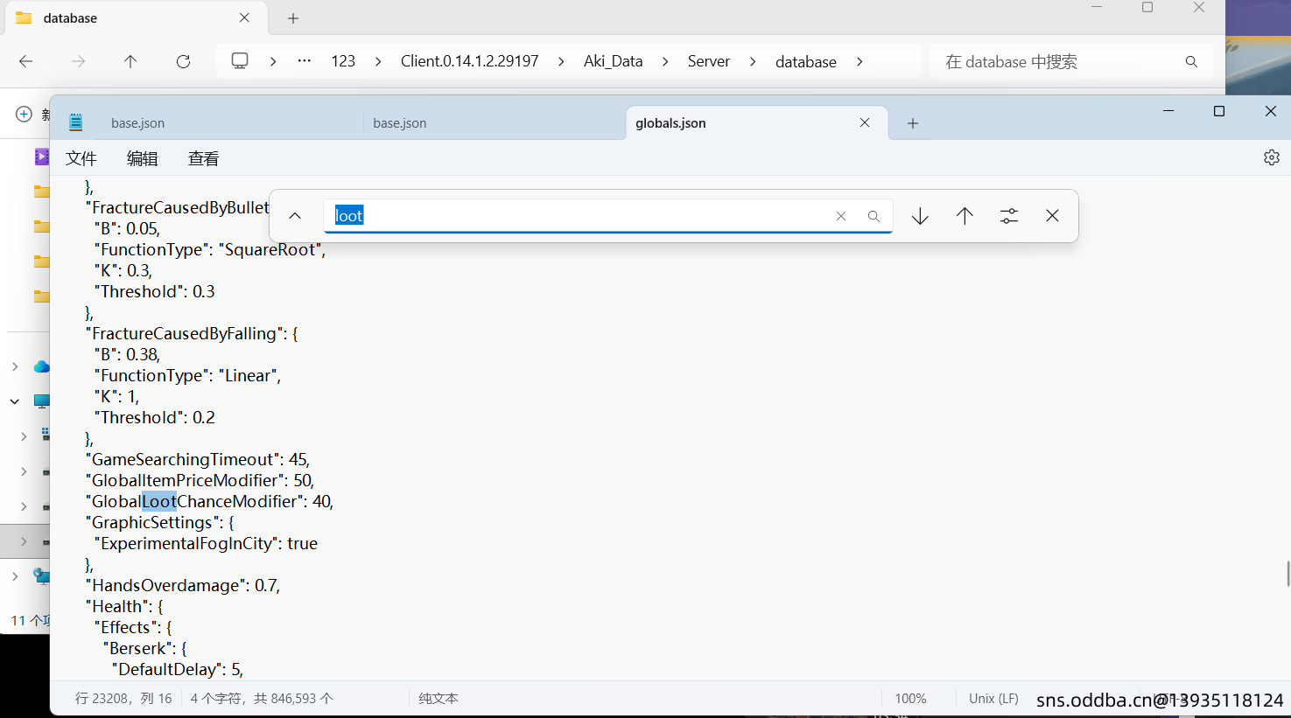Viewport: 1291px width, 718px height.
Task: Click Aki_Data in the address breadcrumb
Action: [x=613, y=61]
